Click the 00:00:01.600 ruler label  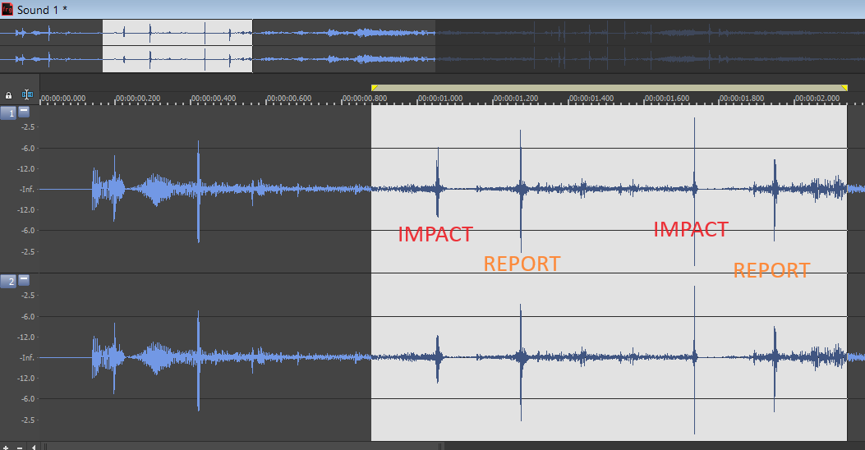tap(668, 99)
